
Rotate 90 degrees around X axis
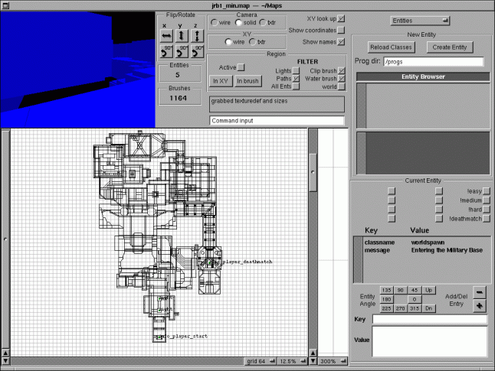click(166, 51)
